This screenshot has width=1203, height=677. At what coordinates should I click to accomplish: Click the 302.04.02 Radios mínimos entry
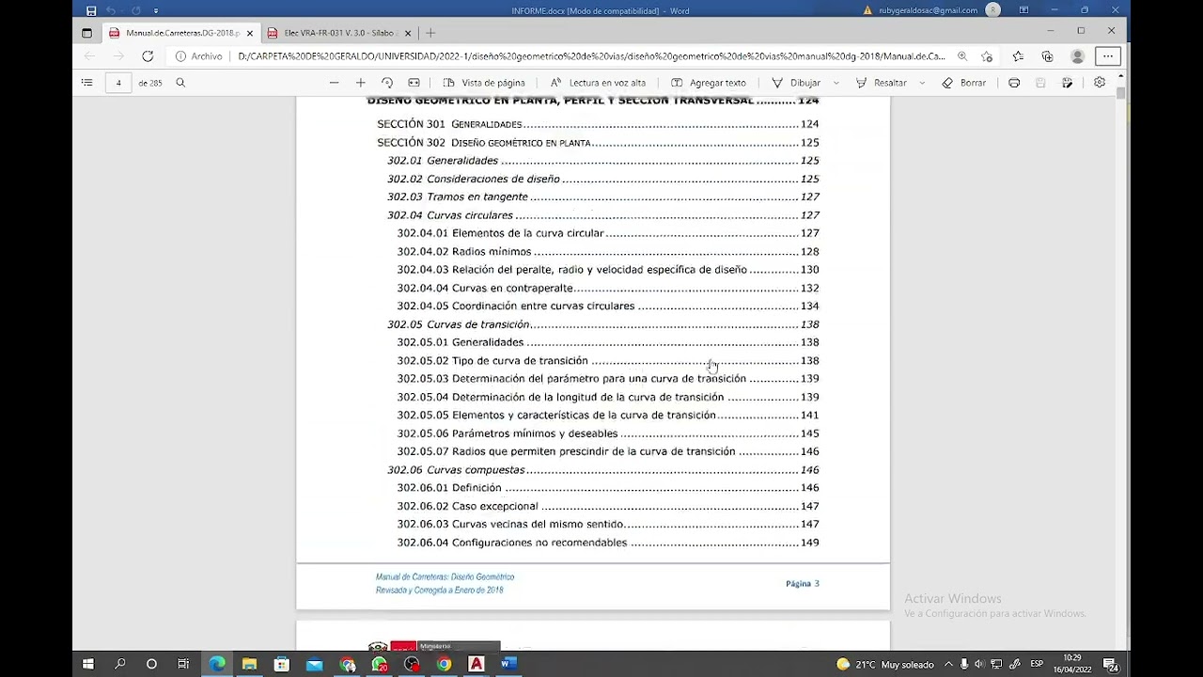pos(608,252)
